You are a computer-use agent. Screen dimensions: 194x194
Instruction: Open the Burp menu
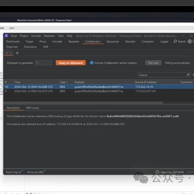click(x=14, y=36)
